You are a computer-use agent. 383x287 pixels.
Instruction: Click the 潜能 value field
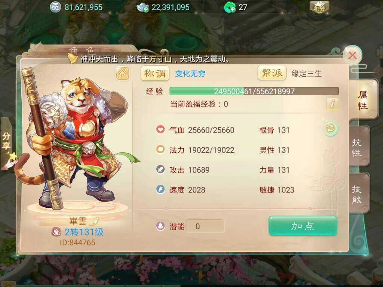point(205,226)
